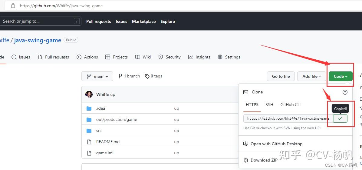Screen dimensions: 362x170
Task: Open the Add file dropdown
Action: click(x=311, y=76)
